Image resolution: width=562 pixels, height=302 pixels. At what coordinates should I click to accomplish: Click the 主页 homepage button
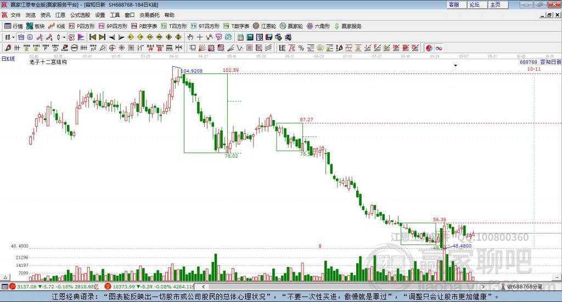pos(498,4)
